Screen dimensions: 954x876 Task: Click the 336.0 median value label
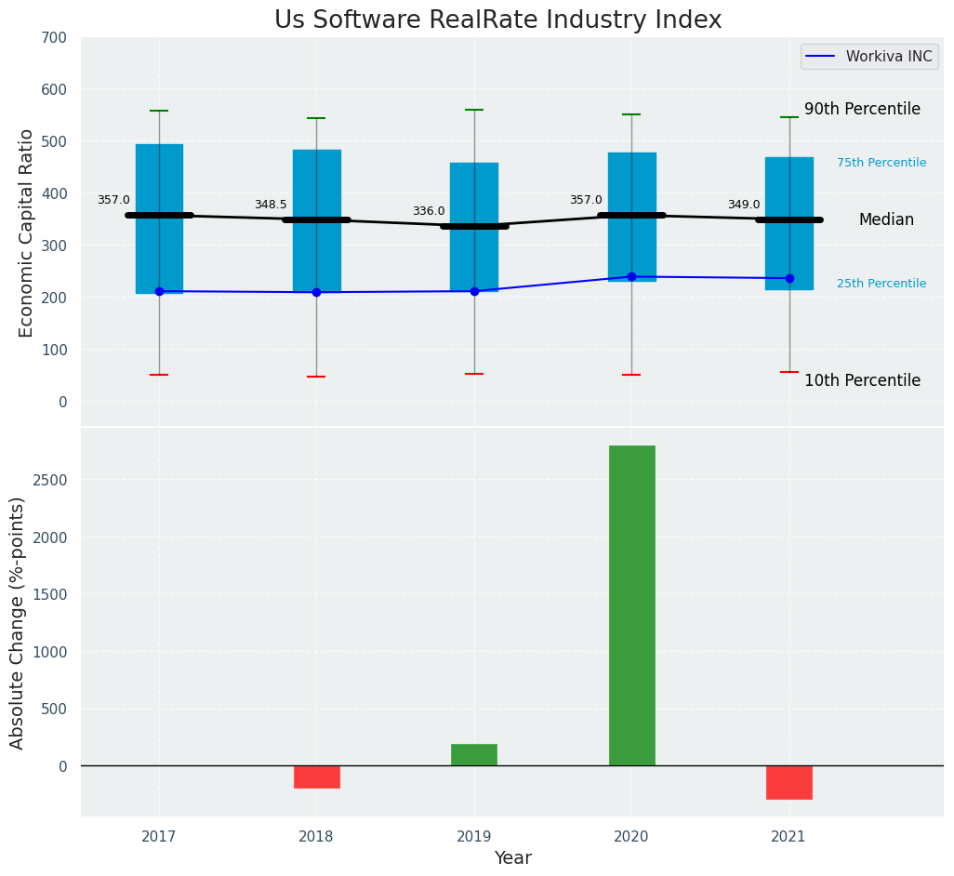[429, 211]
